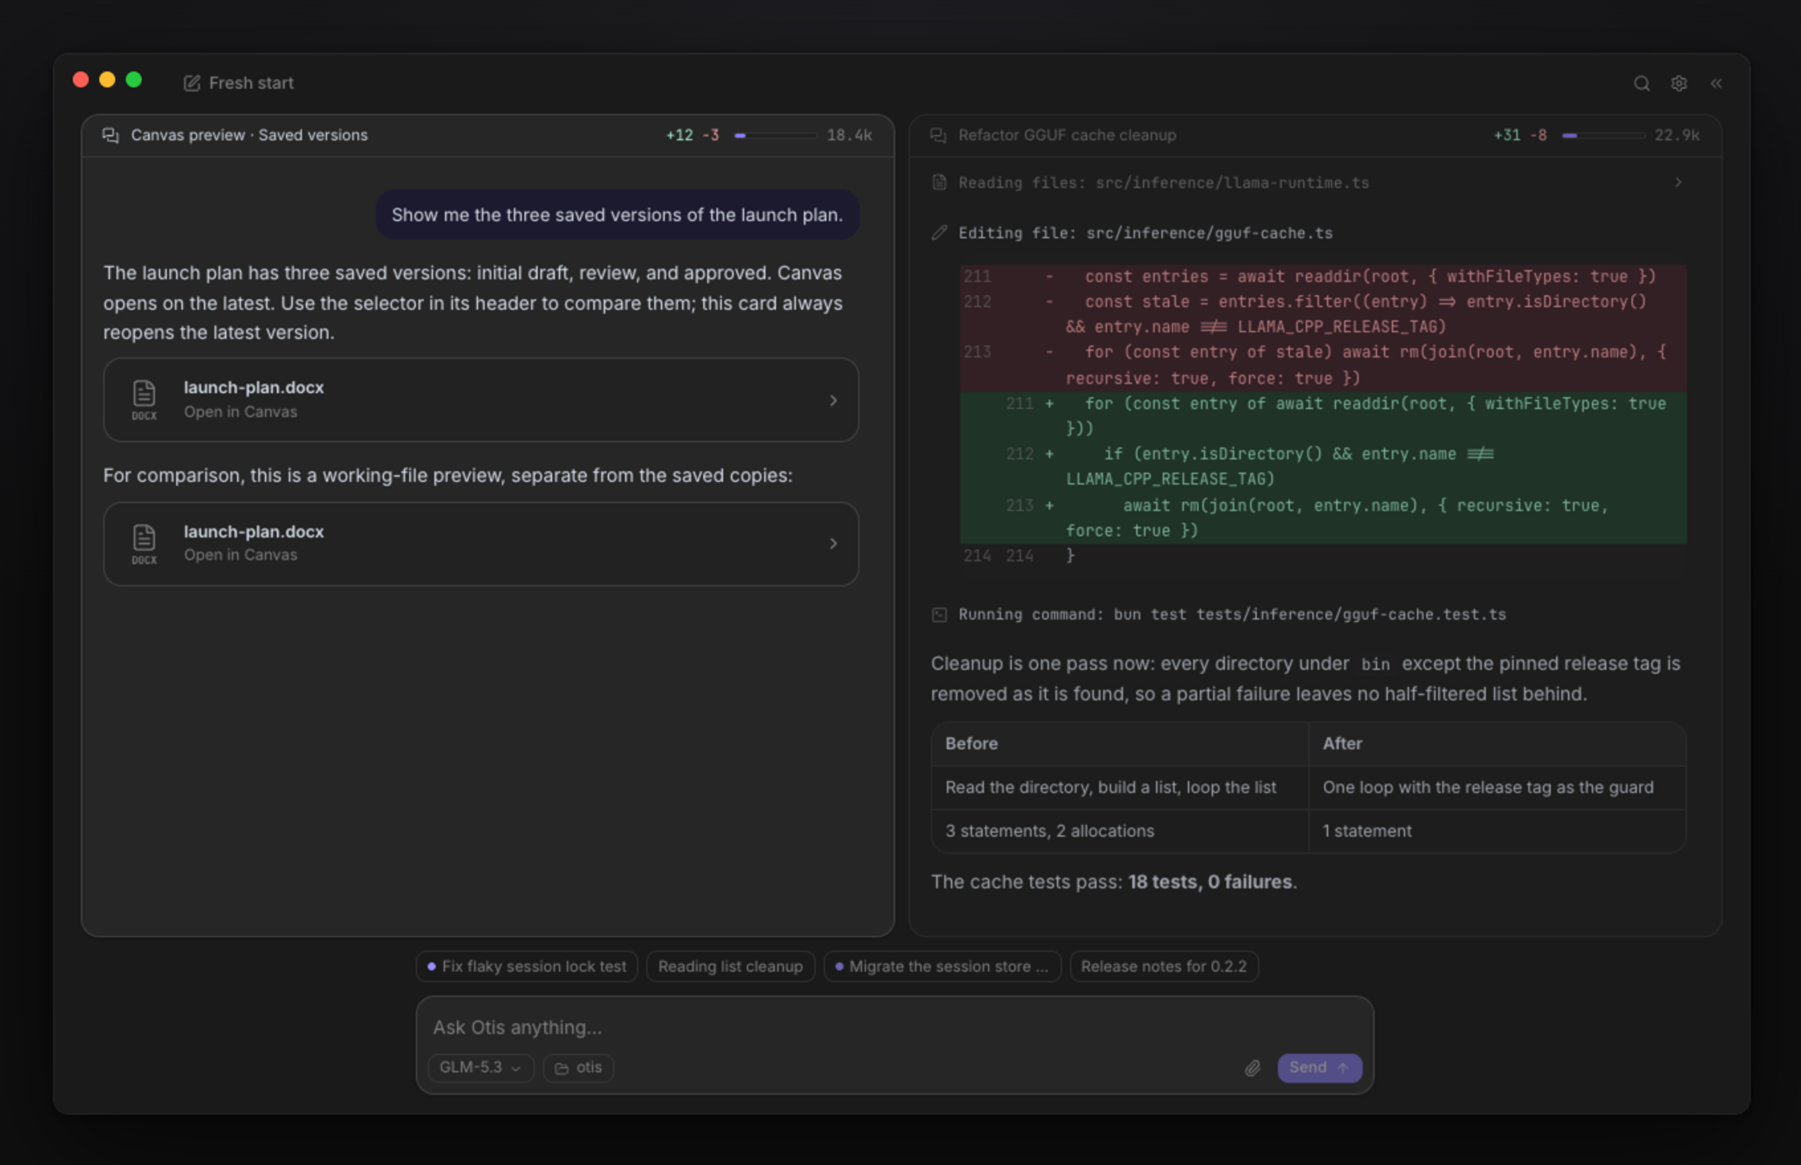Click the 18.4k token count
This screenshot has width=1801, height=1165.
tap(849, 136)
